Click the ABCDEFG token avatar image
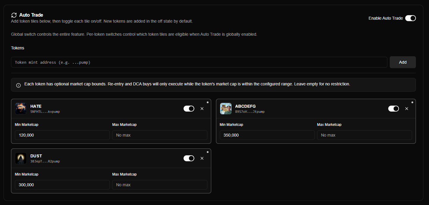This screenshot has height=205, width=429. click(x=226, y=109)
